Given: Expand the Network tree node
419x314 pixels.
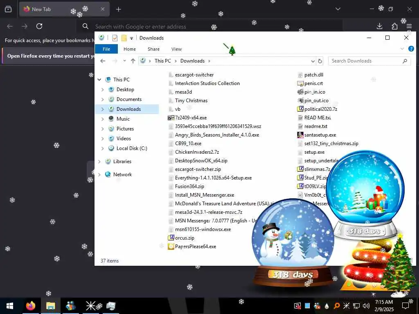Looking at the screenshot, I should coord(99,175).
